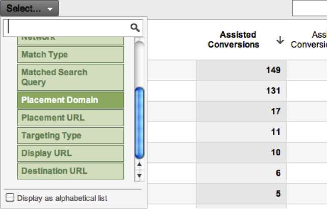Viewport: 327px width, 209px height.
Task: Select Destination URL dimension
Action: click(x=70, y=171)
